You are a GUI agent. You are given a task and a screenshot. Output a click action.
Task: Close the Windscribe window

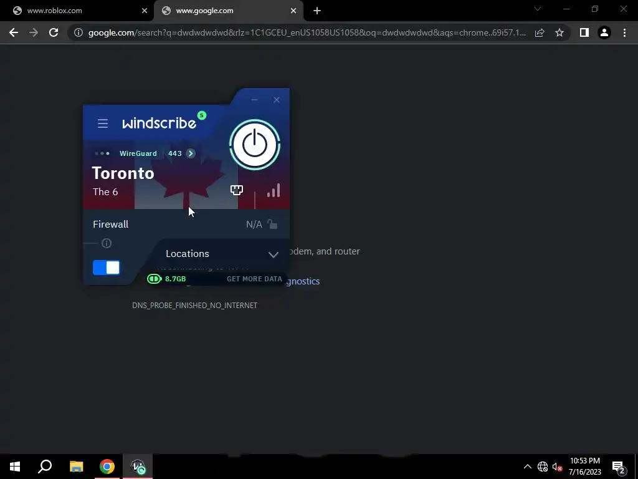(x=277, y=100)
